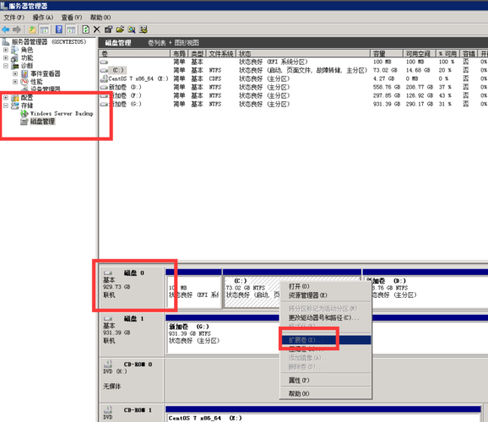Click the (C:) volume drive icon in list

coord(104,70)
